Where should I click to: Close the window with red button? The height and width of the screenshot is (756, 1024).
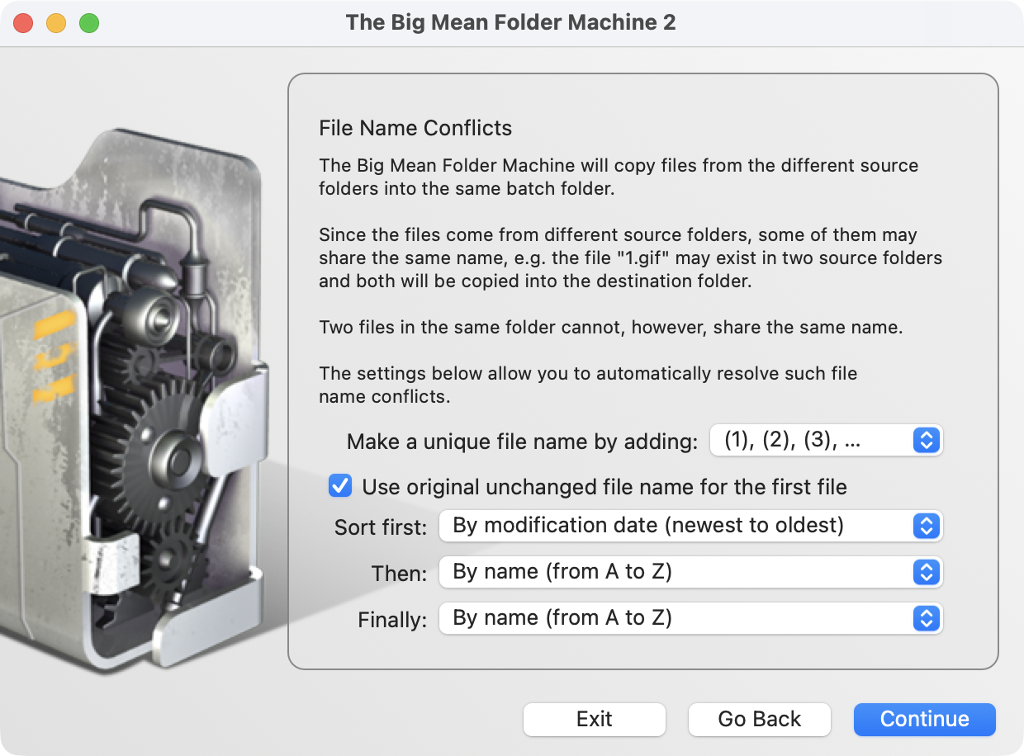pyautogui.click(x=23, y=23)
